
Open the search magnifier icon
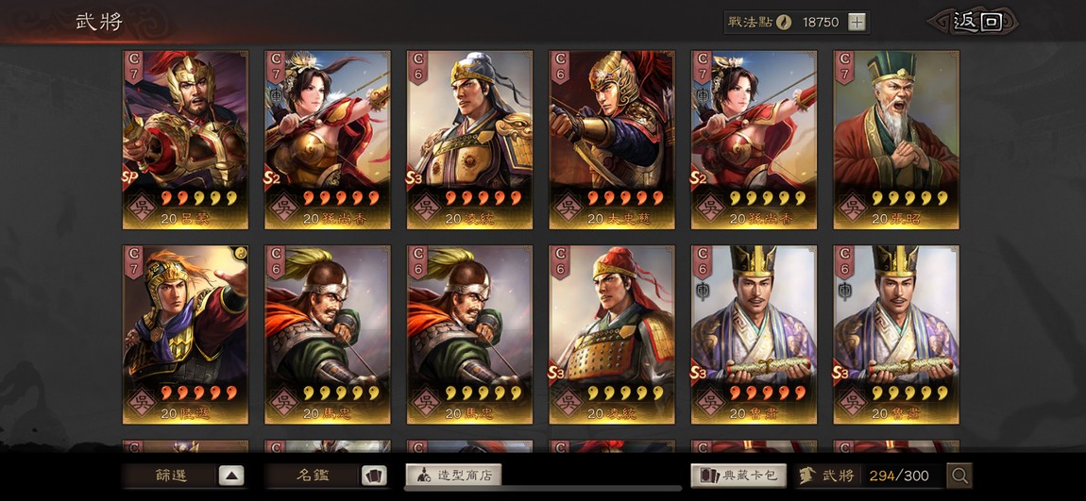tap(959, 476)
